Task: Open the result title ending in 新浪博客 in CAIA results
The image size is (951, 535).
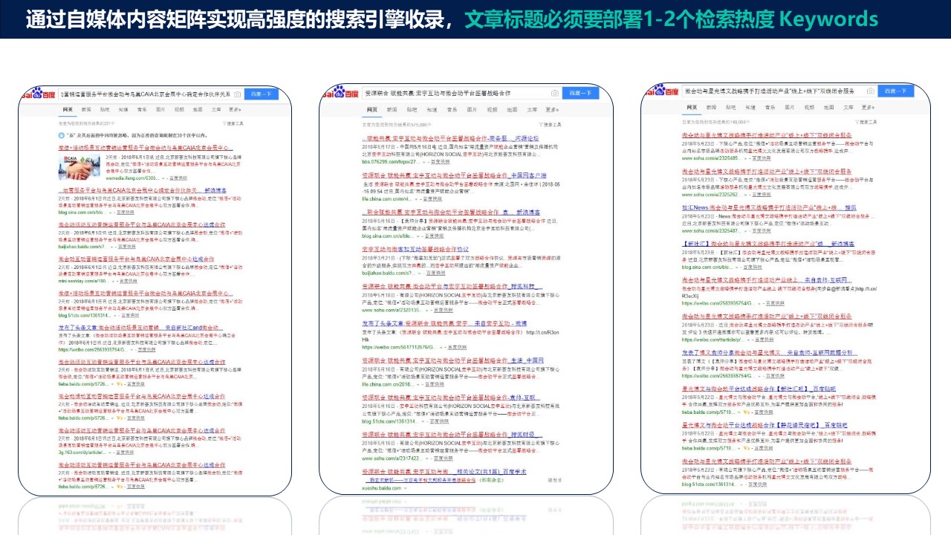Action: click(142, 190)
